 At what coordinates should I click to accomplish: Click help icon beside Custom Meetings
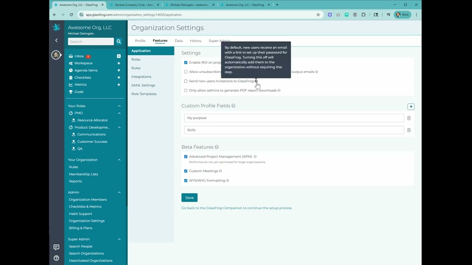point(221,171)
